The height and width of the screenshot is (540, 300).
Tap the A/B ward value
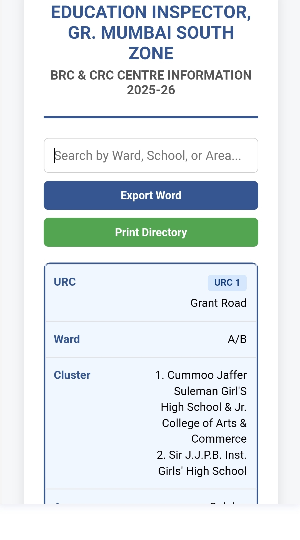click(237, 339)
